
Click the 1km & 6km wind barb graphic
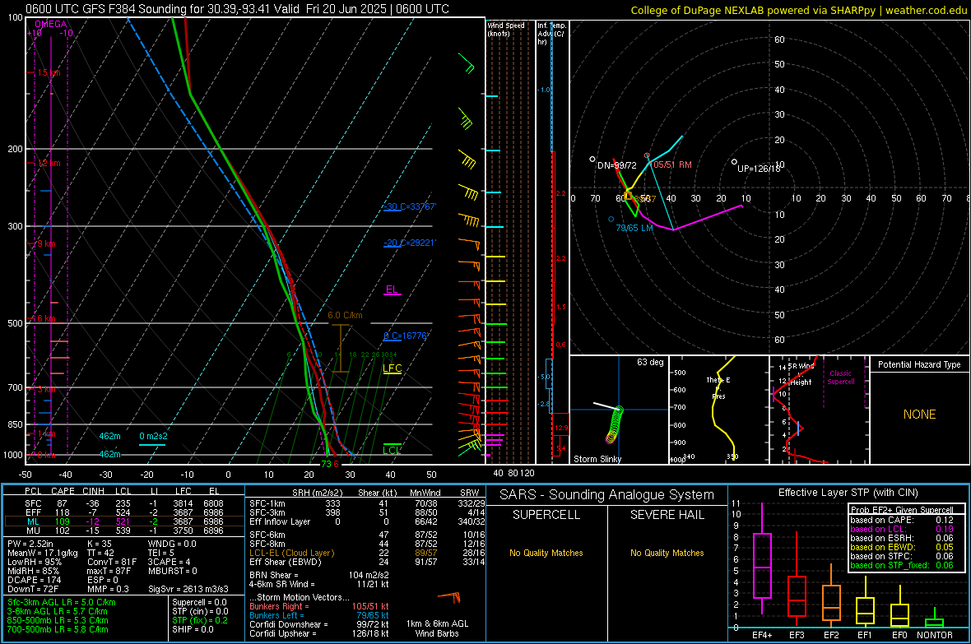[450, 597]
